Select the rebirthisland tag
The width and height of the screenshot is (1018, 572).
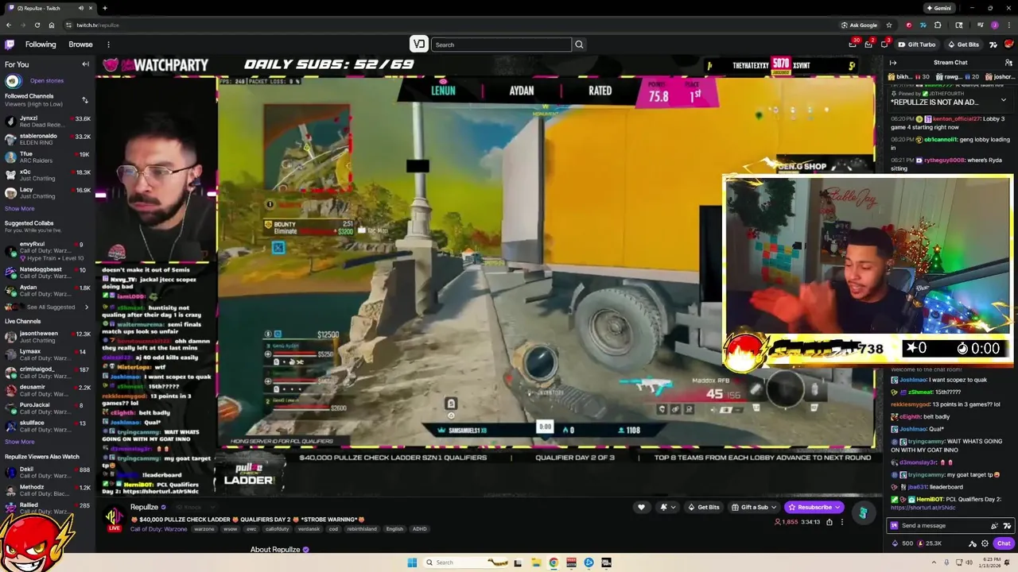[x=361, y=528]
